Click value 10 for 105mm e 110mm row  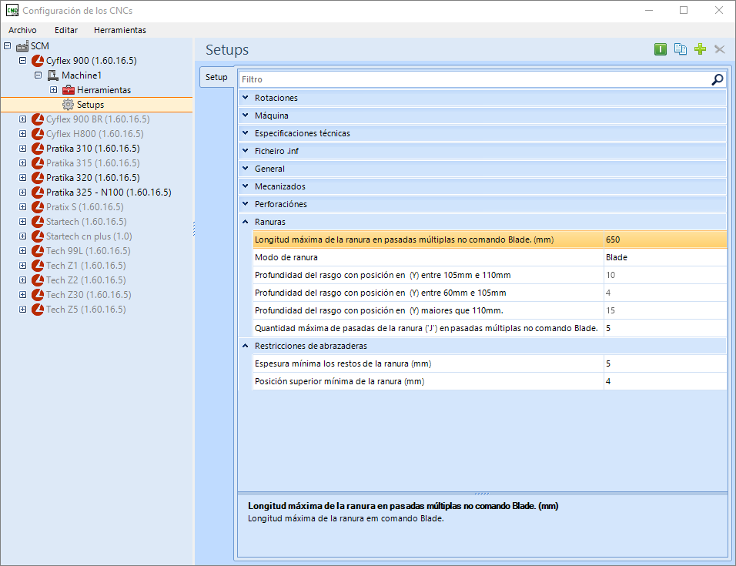[665, 275]
